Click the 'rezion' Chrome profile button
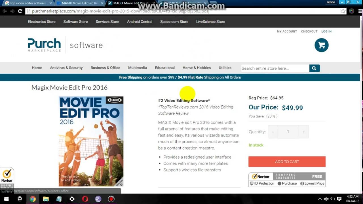363x204 pixels. (x=331, y=2)
